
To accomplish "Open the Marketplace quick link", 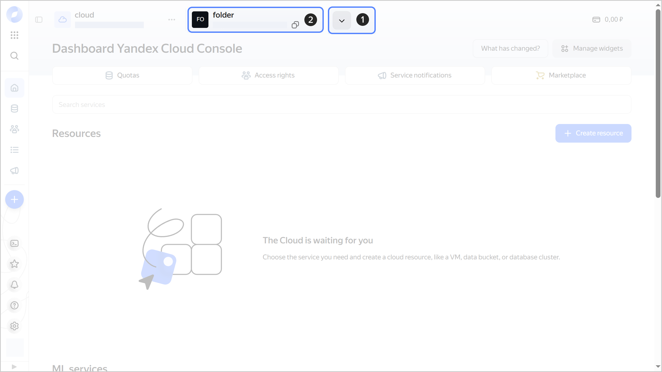I will 561,75.
